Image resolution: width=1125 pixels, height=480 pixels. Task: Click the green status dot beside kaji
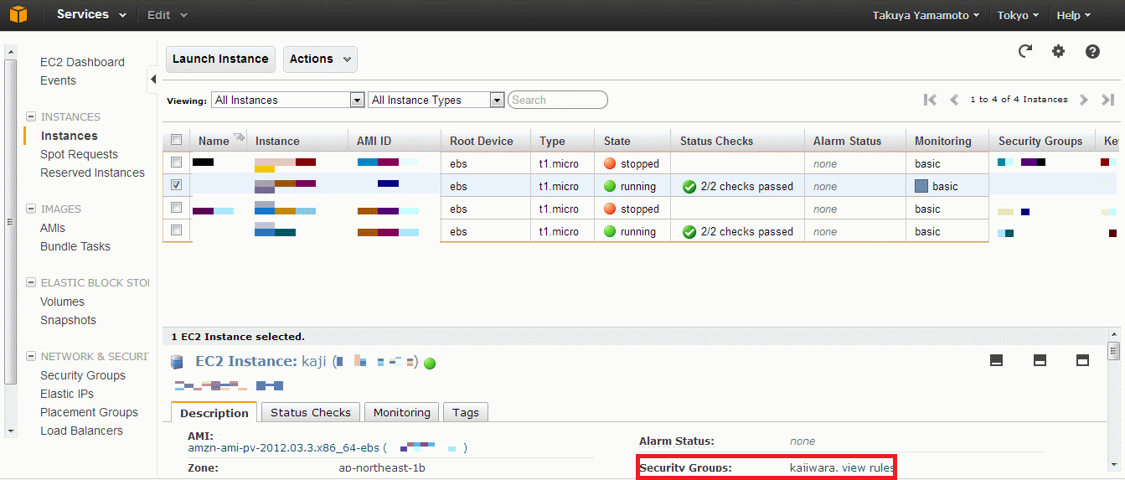tap(430, 364)
